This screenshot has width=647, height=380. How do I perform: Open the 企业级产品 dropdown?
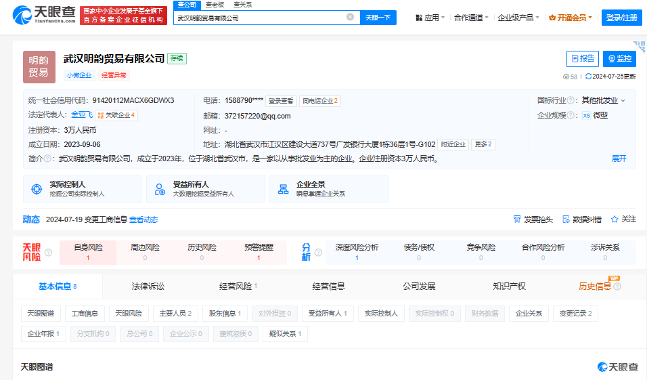(518, 18)
